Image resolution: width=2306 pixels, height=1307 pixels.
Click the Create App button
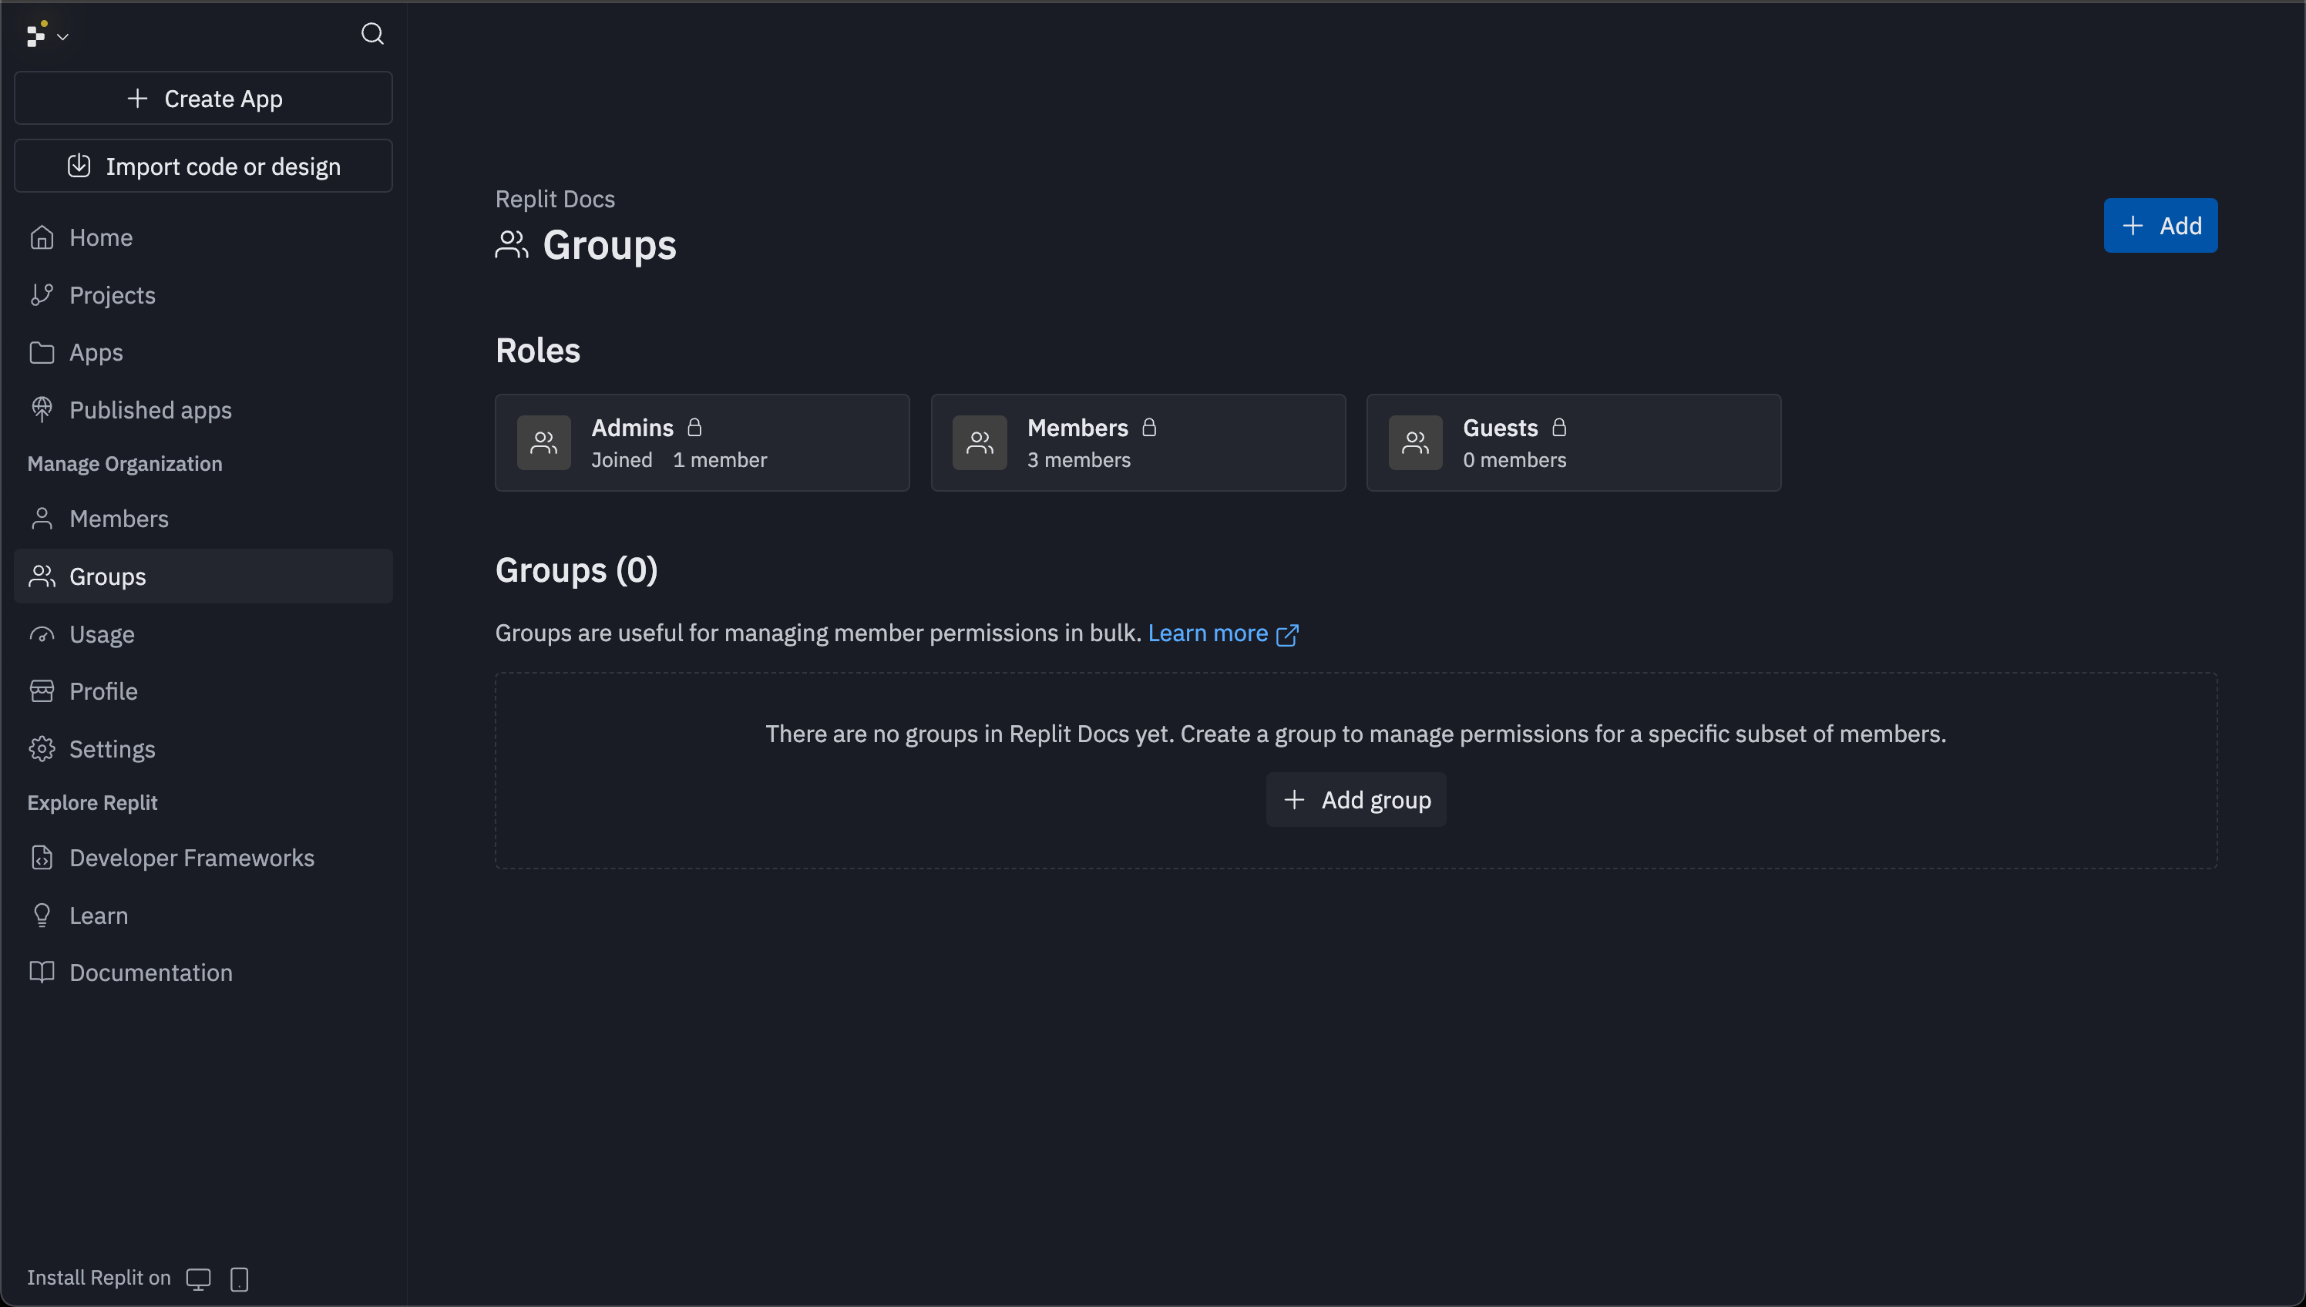[203, 99]
